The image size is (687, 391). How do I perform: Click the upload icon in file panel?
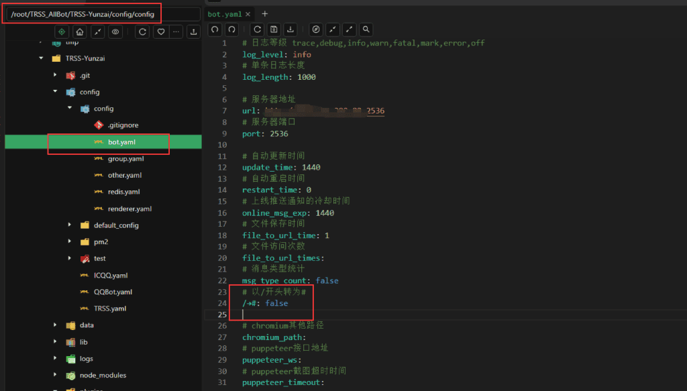(194, 32)
